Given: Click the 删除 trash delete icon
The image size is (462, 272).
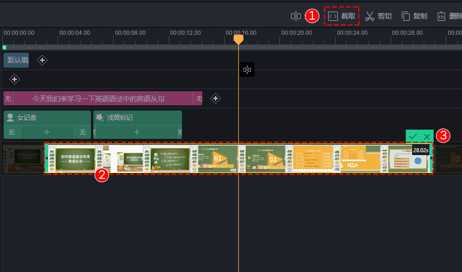Looking at the screenshot, I should click(441, 16).
